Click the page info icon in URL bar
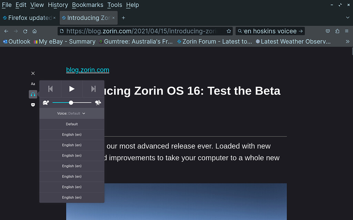Screen dimensions: 353x220 coord(62,31)
